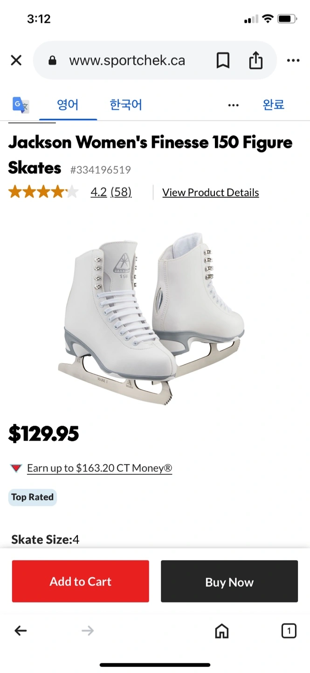Go back with the left arrow icon

pos(21,631)
